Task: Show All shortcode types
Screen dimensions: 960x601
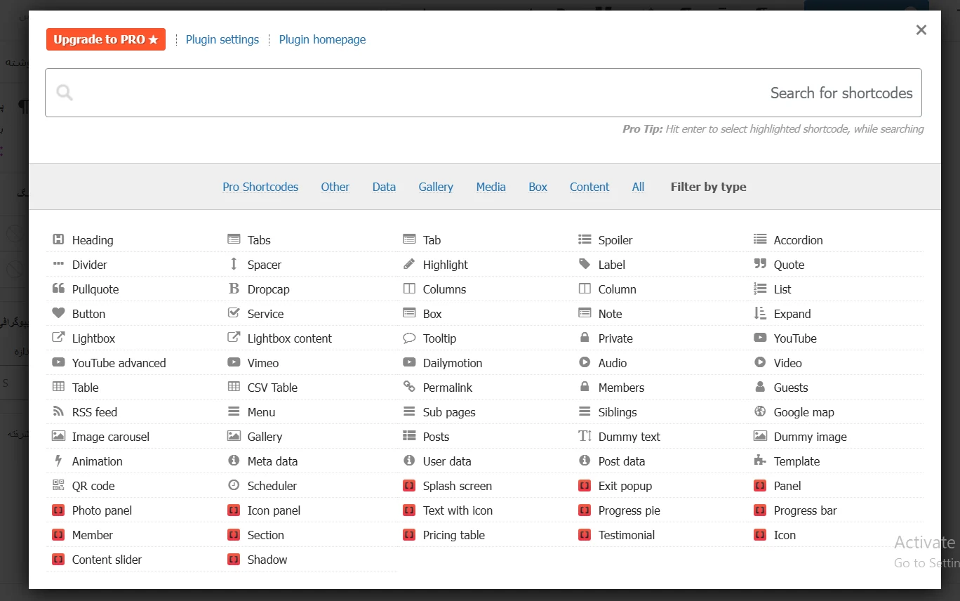Action: (x=638, y=187)
